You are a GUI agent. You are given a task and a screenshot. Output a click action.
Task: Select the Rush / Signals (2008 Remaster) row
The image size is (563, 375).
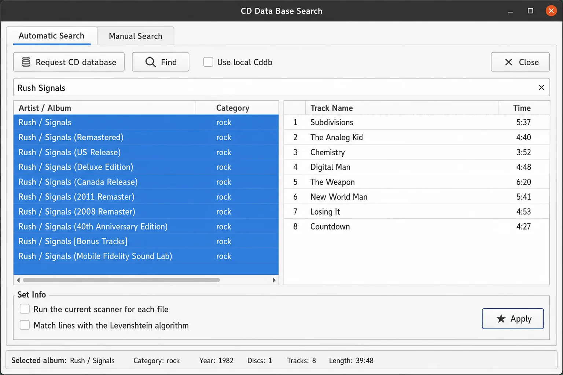146,212
